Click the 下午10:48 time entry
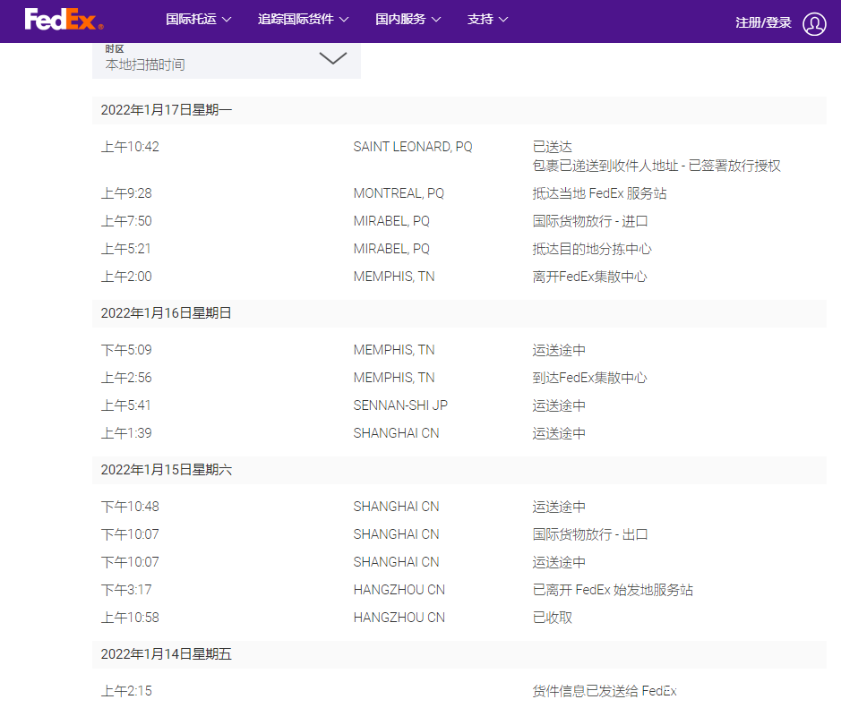This screenshot has height=708, width=841. (x=131, y=507)
